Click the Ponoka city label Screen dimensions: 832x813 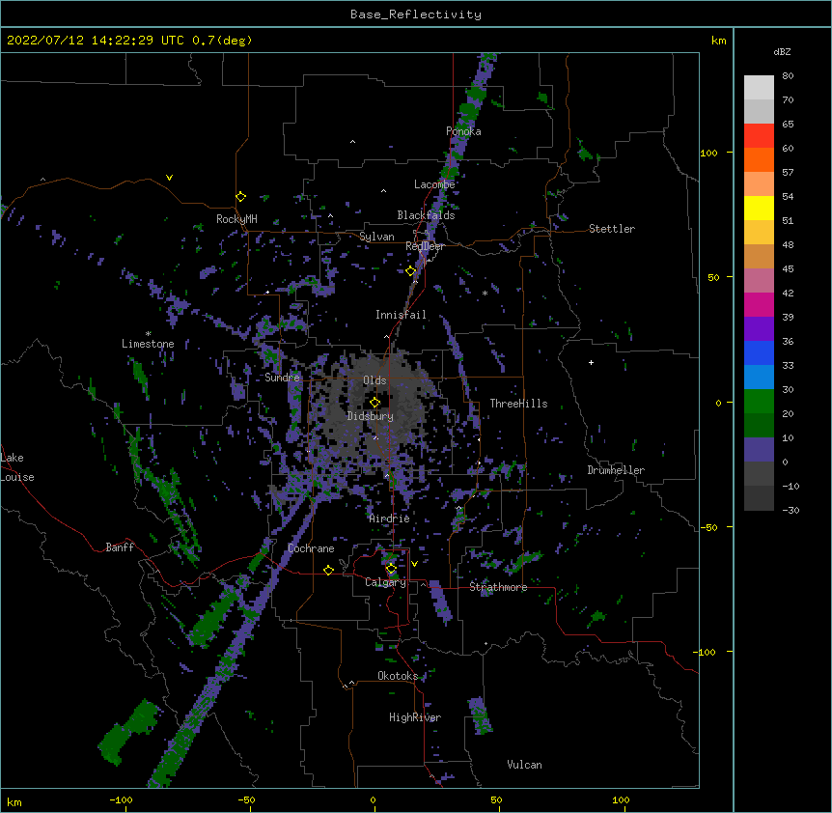click(x=463, y=131)
